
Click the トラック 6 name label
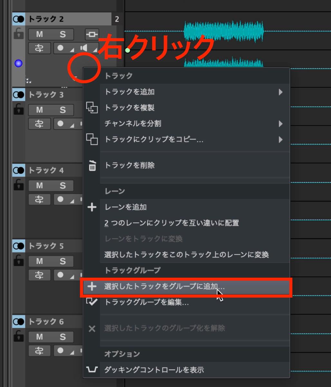46,322
